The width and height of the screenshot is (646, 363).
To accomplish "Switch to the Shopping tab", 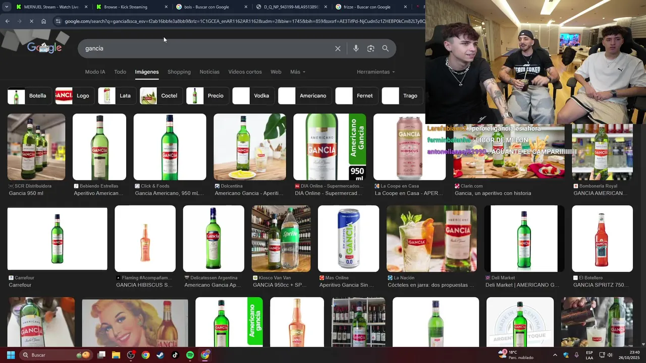I will (x=179, y=72).
